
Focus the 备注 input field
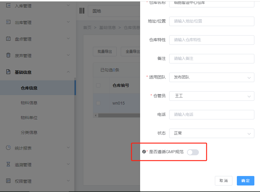pos(212,59)
